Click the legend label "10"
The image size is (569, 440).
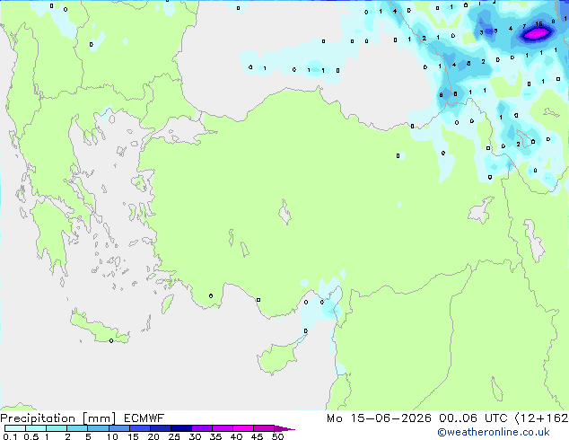(112, 436)
